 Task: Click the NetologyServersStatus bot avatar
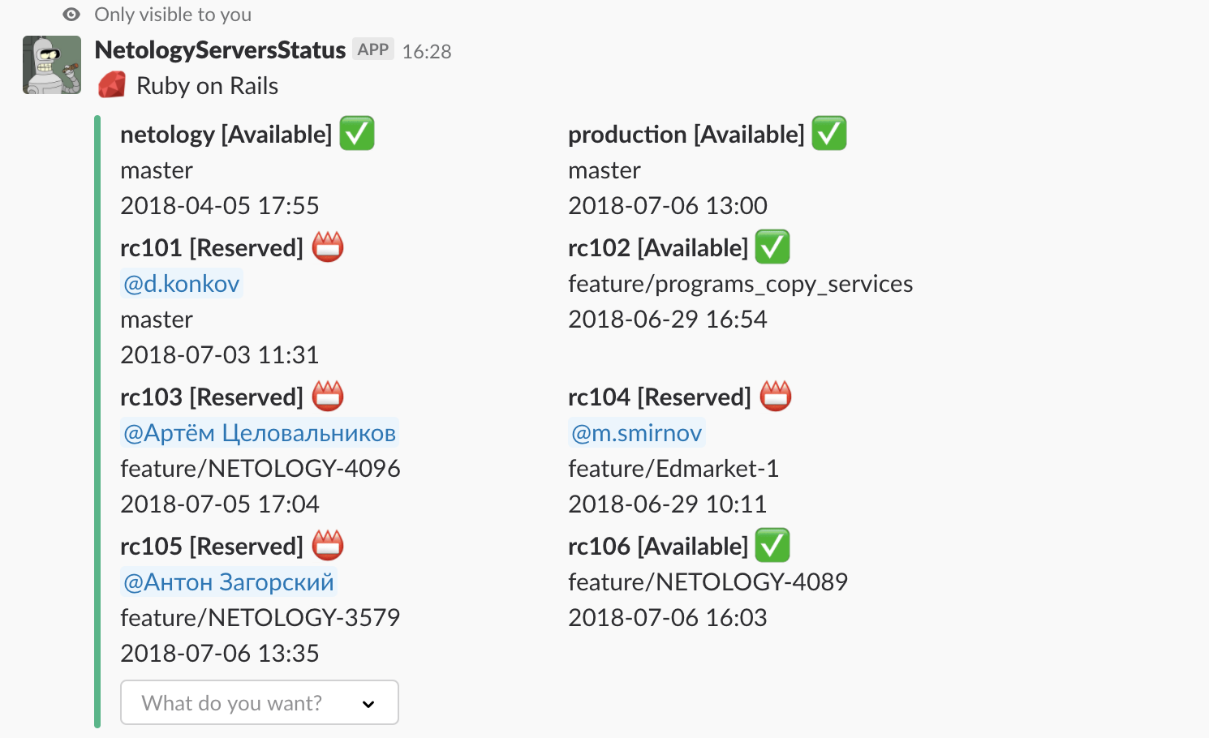[52, 65]
